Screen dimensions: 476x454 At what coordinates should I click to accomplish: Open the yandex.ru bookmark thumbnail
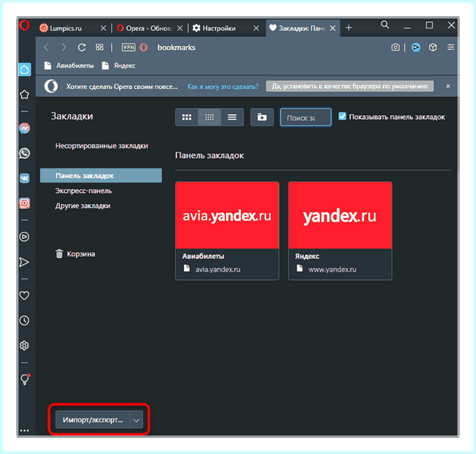(x=340, y=215)
